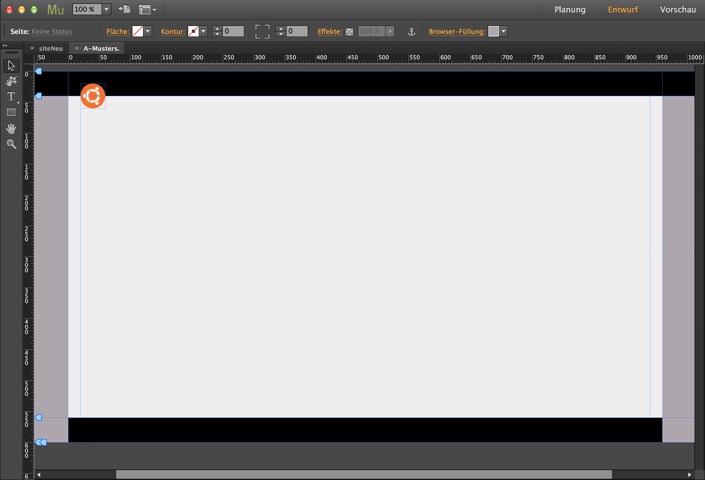
Task: Click the Browser-Füllung label link
Action: (x=457, y=32)
